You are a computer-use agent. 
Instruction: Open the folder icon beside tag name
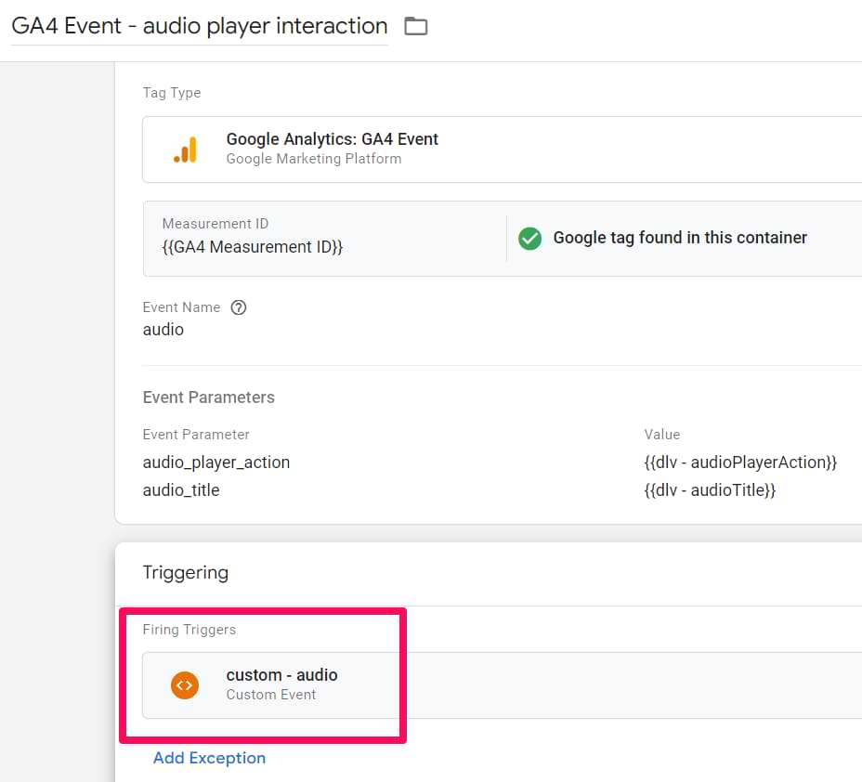click(415, 26)
